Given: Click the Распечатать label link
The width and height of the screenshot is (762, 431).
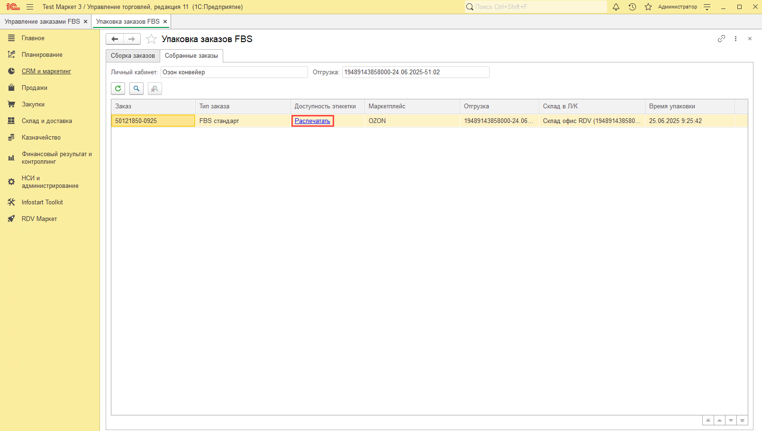Looking at the screenshot, I should (x=312, y=121).
